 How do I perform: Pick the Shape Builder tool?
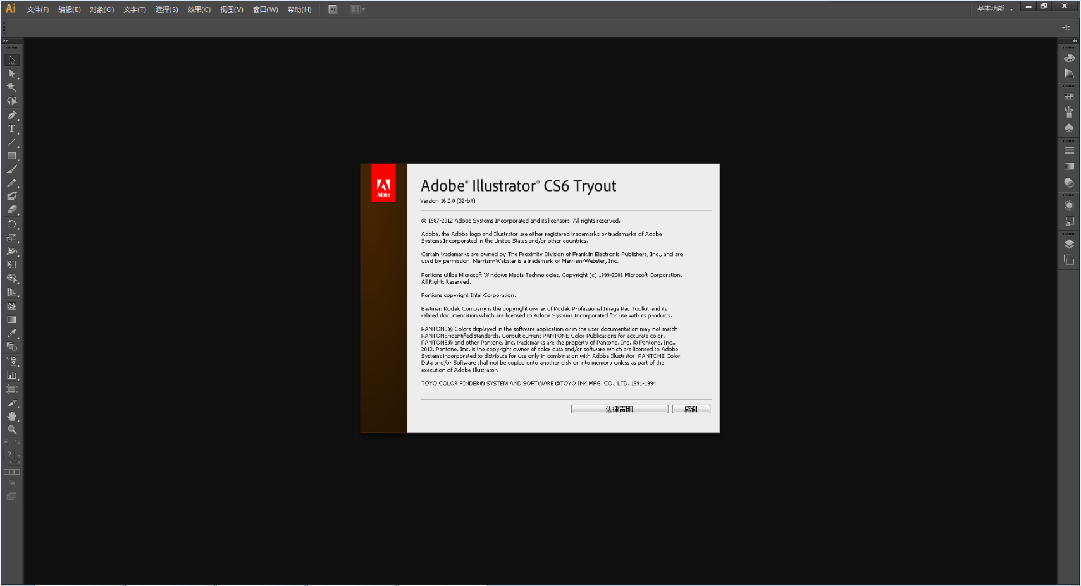tap(12, 278)
